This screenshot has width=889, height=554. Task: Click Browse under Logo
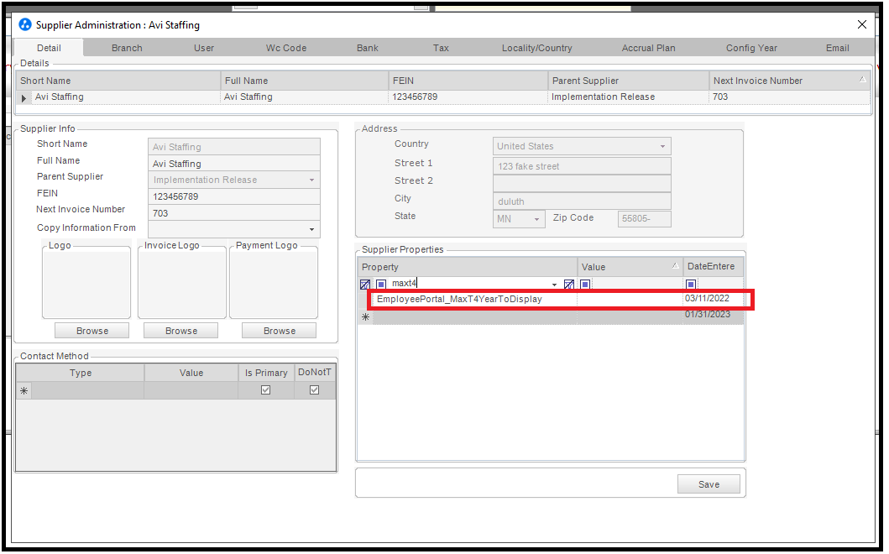point(92,331)
